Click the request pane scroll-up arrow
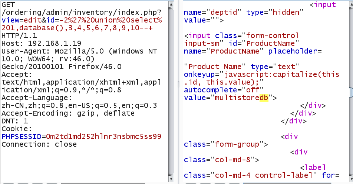 [171, 4]
